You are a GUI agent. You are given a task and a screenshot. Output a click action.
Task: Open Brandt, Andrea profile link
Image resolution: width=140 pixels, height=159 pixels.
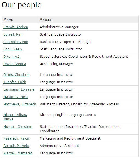[x=16, y=27]
